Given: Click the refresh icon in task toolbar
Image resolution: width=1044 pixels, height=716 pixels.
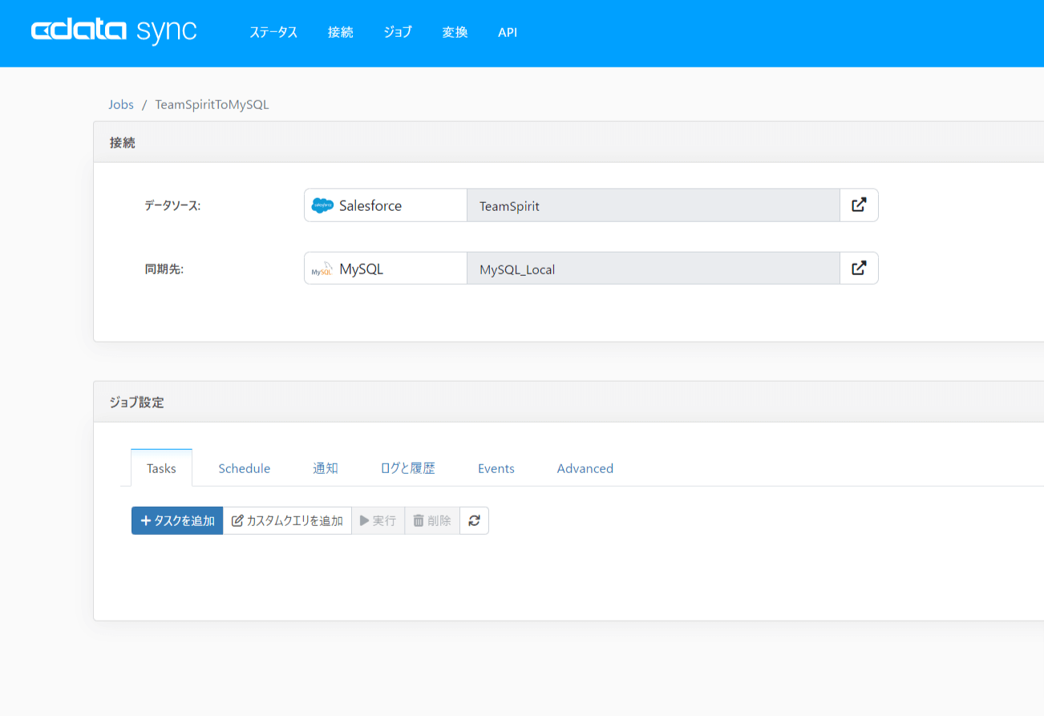Looking at the screenshot, I should 474,520.
